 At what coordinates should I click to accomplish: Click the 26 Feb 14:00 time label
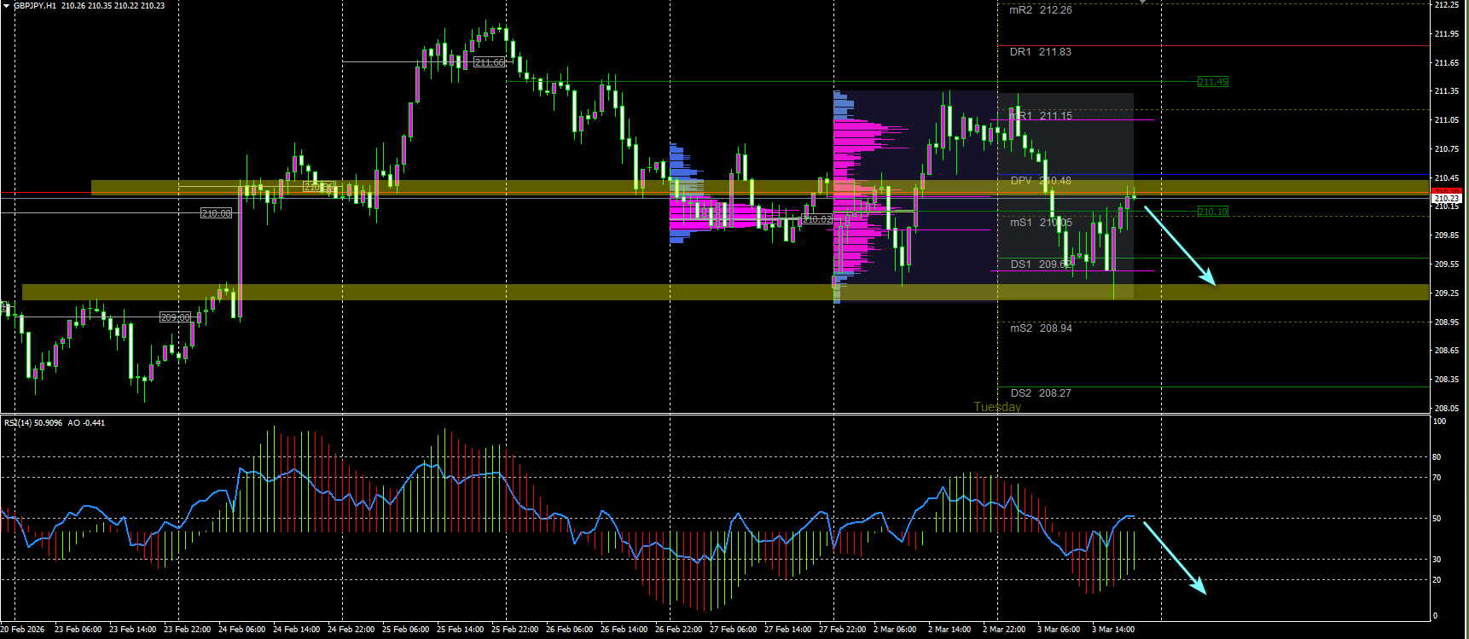pyautogui.click(x=624, y=630)
